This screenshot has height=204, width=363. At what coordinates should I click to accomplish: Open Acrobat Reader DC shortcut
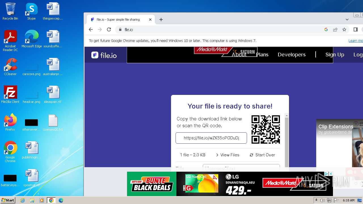click(10, 41)
